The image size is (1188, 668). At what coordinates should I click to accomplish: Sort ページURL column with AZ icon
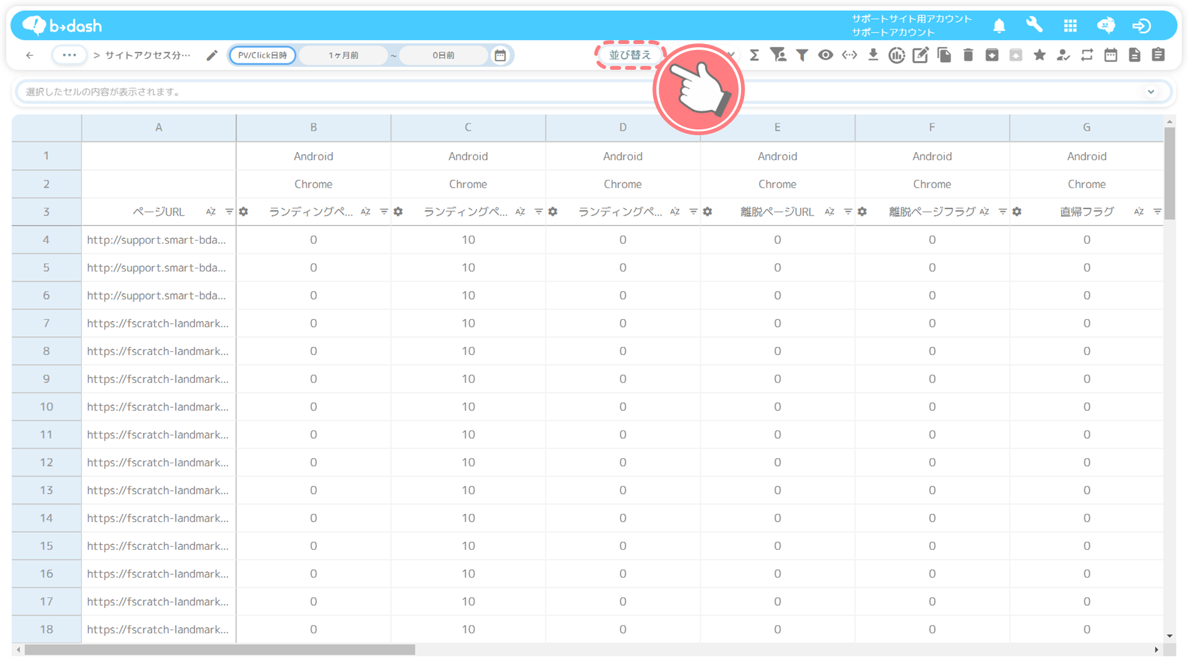click(211, 212)
